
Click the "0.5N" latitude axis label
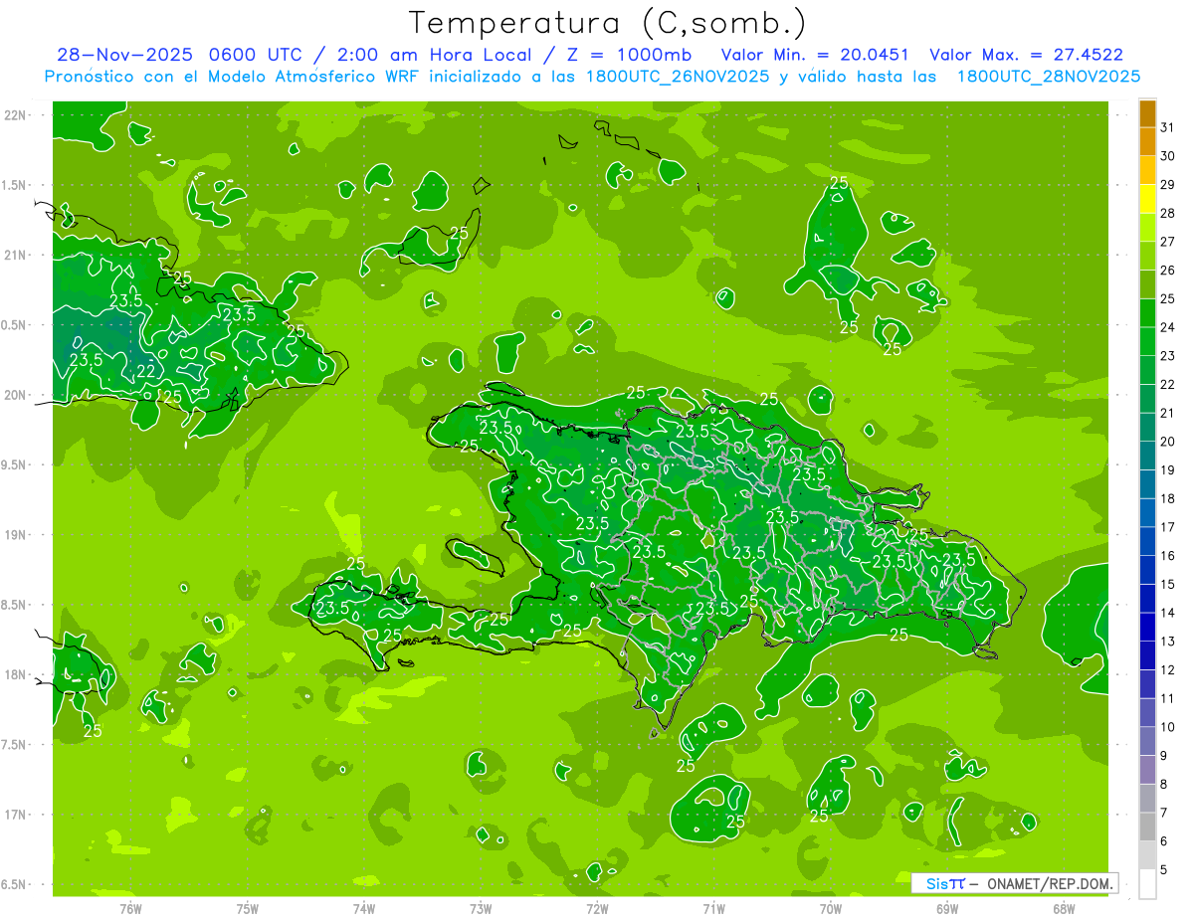(15, 325)
